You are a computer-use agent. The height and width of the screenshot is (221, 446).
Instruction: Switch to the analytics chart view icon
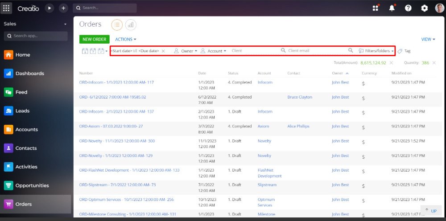coord(131,25)
